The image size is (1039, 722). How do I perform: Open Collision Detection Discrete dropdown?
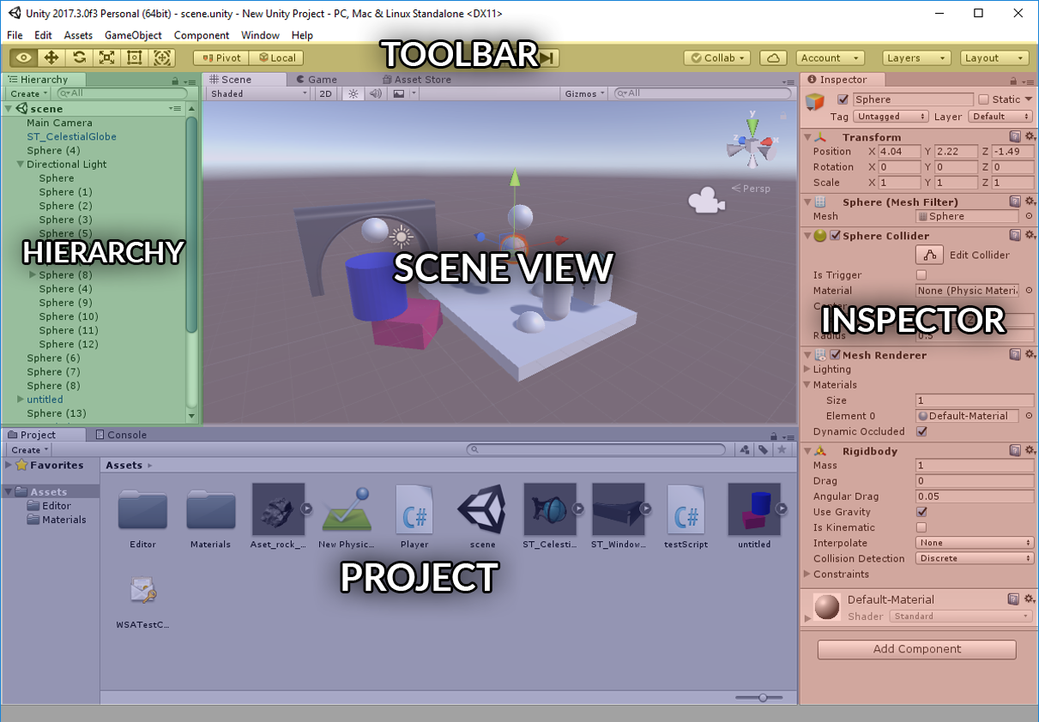point(975,558)
